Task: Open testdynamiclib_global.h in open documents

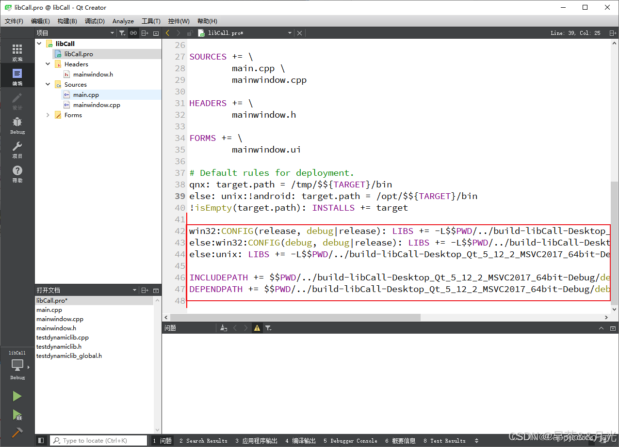Action: point(69,355)
